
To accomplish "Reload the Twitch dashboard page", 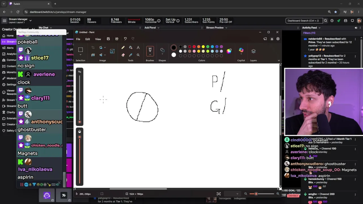I will pyautogui.click(x=18, y=12).
